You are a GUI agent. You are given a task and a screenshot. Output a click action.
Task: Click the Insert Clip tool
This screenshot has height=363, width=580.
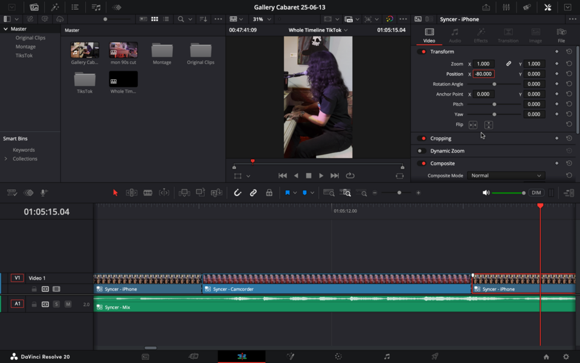184,192
